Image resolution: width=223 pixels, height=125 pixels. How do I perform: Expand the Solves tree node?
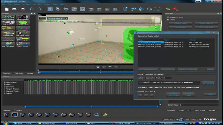tap(5, 93)
